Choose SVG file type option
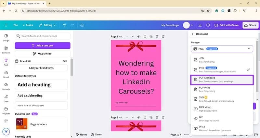Viewport: 260px width, 138px height. coord(222,99)
